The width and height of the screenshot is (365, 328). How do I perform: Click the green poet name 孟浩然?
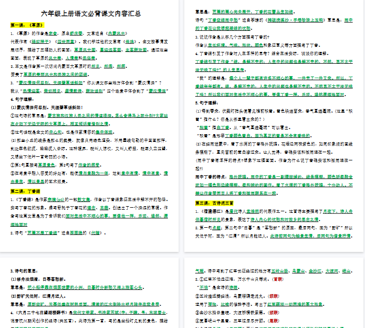[x=253, y=211]
